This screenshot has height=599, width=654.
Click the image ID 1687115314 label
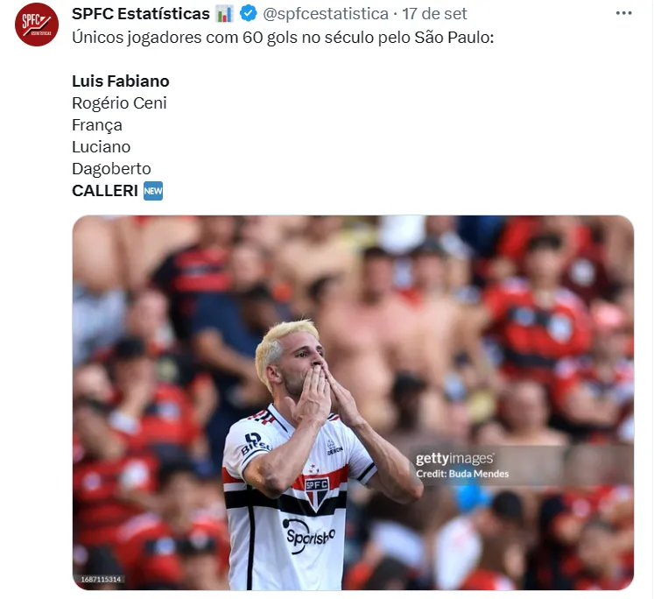pos(101,579)
